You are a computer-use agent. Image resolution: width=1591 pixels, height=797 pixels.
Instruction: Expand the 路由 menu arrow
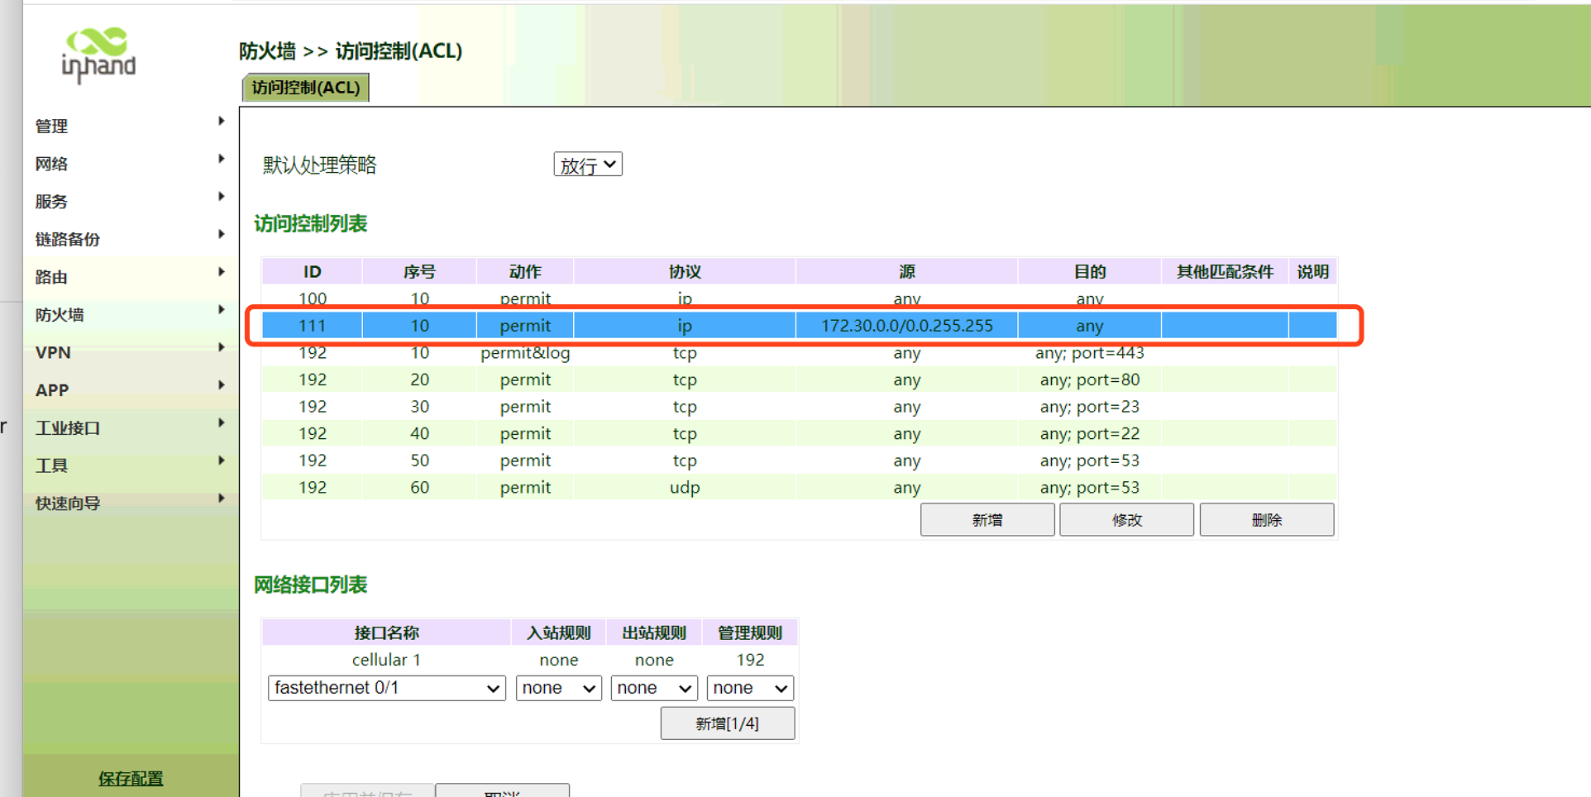(x=221, y=272)
